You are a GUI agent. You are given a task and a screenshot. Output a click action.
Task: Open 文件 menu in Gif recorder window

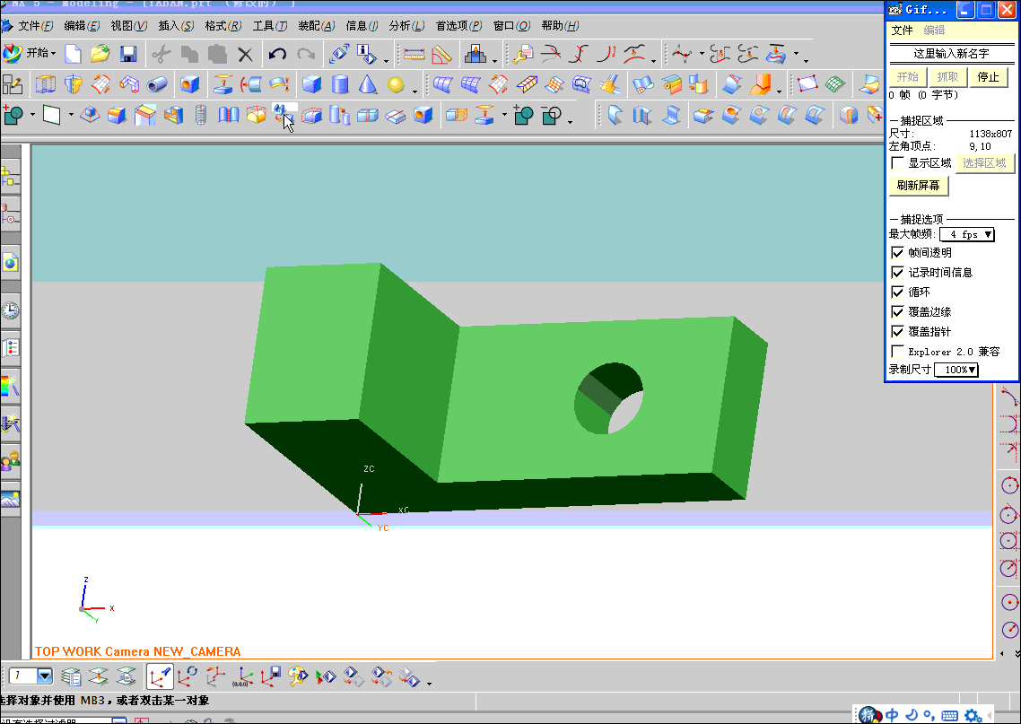[x=902, y=30]
